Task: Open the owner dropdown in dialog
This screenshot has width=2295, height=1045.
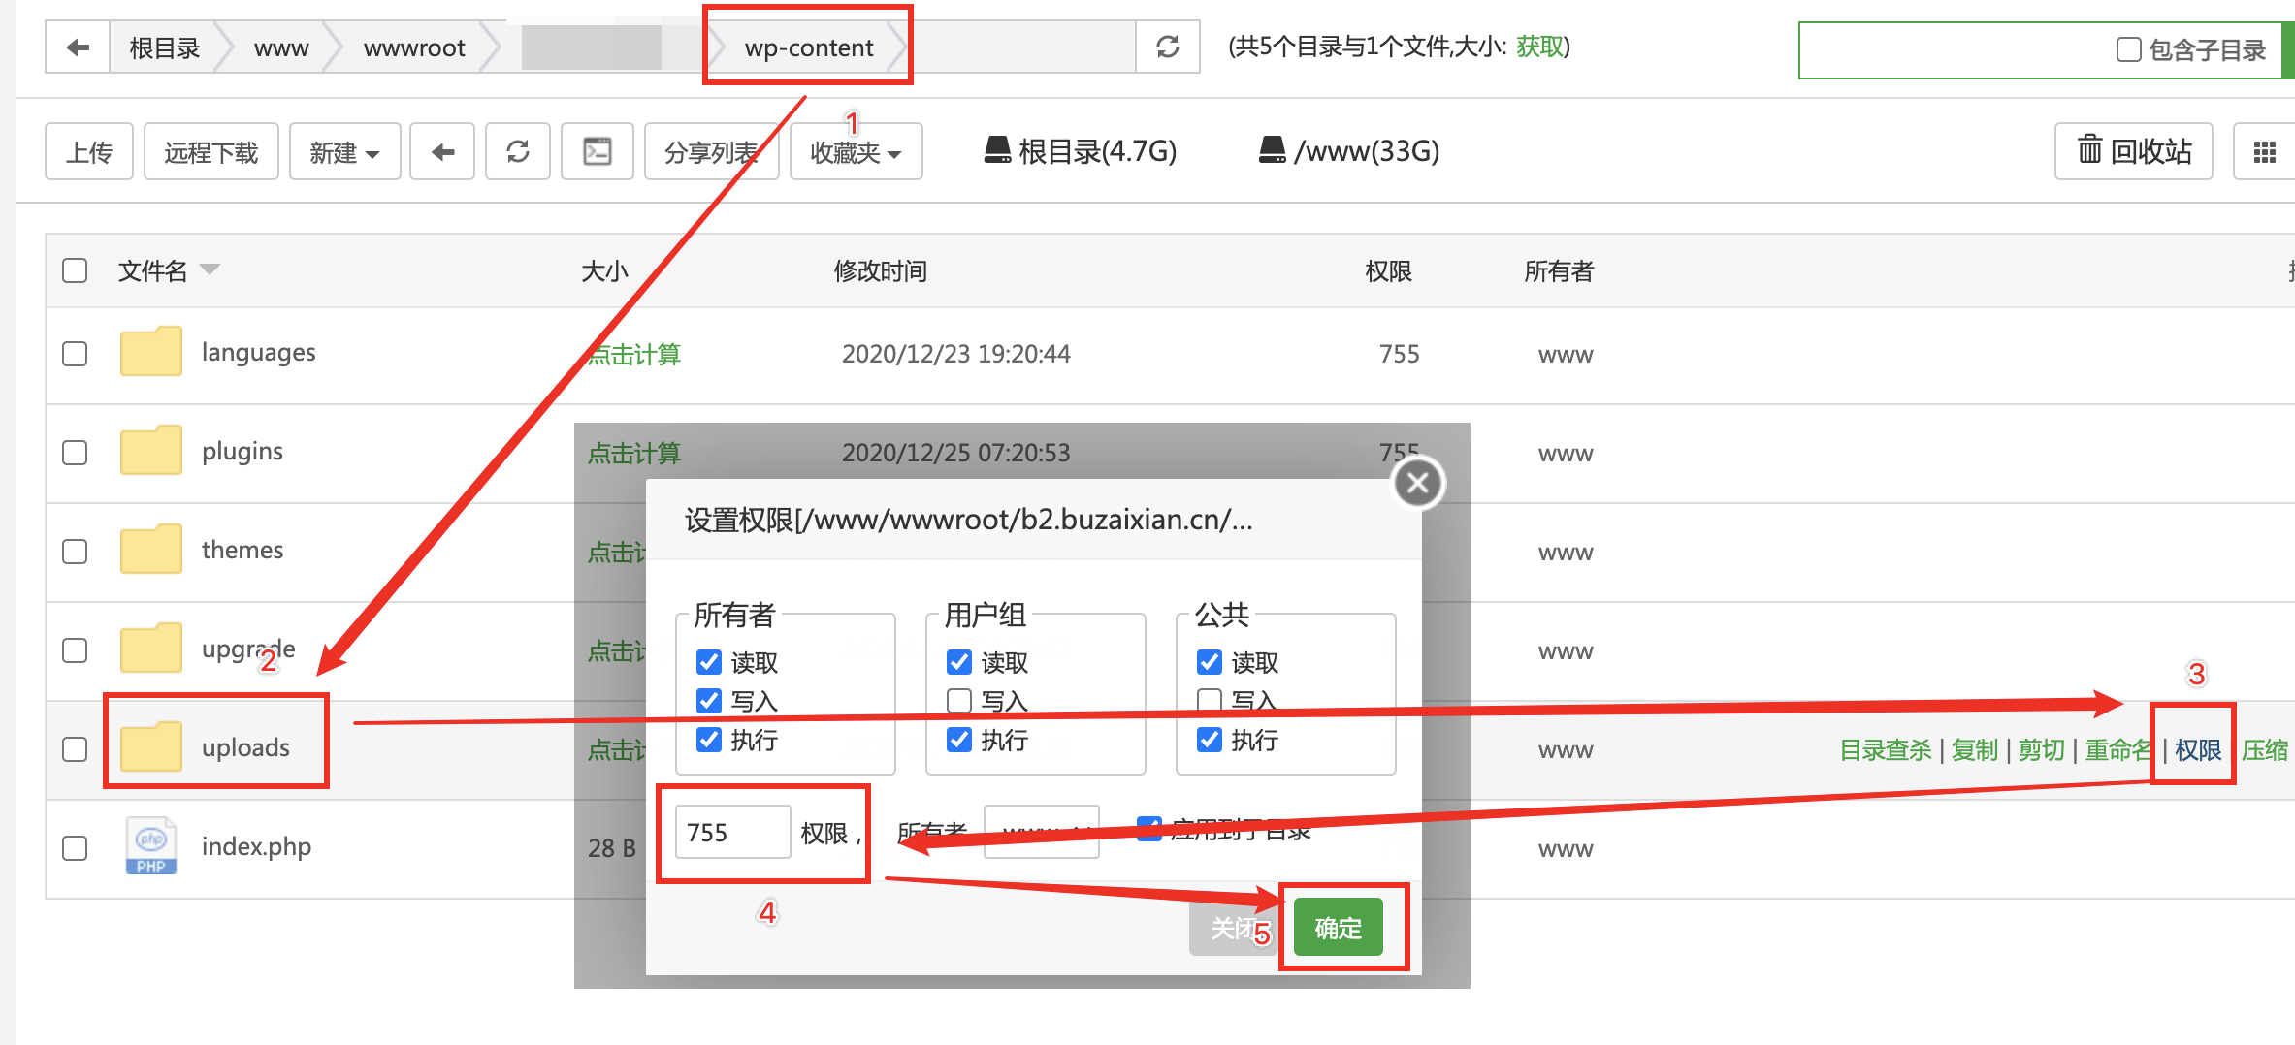Action: pos(1042,832)
